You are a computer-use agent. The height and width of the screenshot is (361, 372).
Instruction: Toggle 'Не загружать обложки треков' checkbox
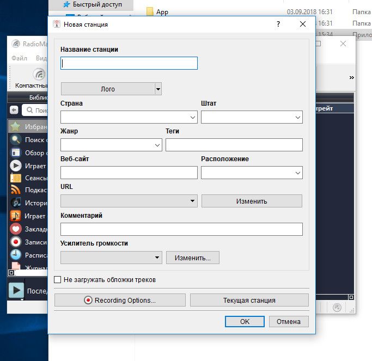point(58,280)
